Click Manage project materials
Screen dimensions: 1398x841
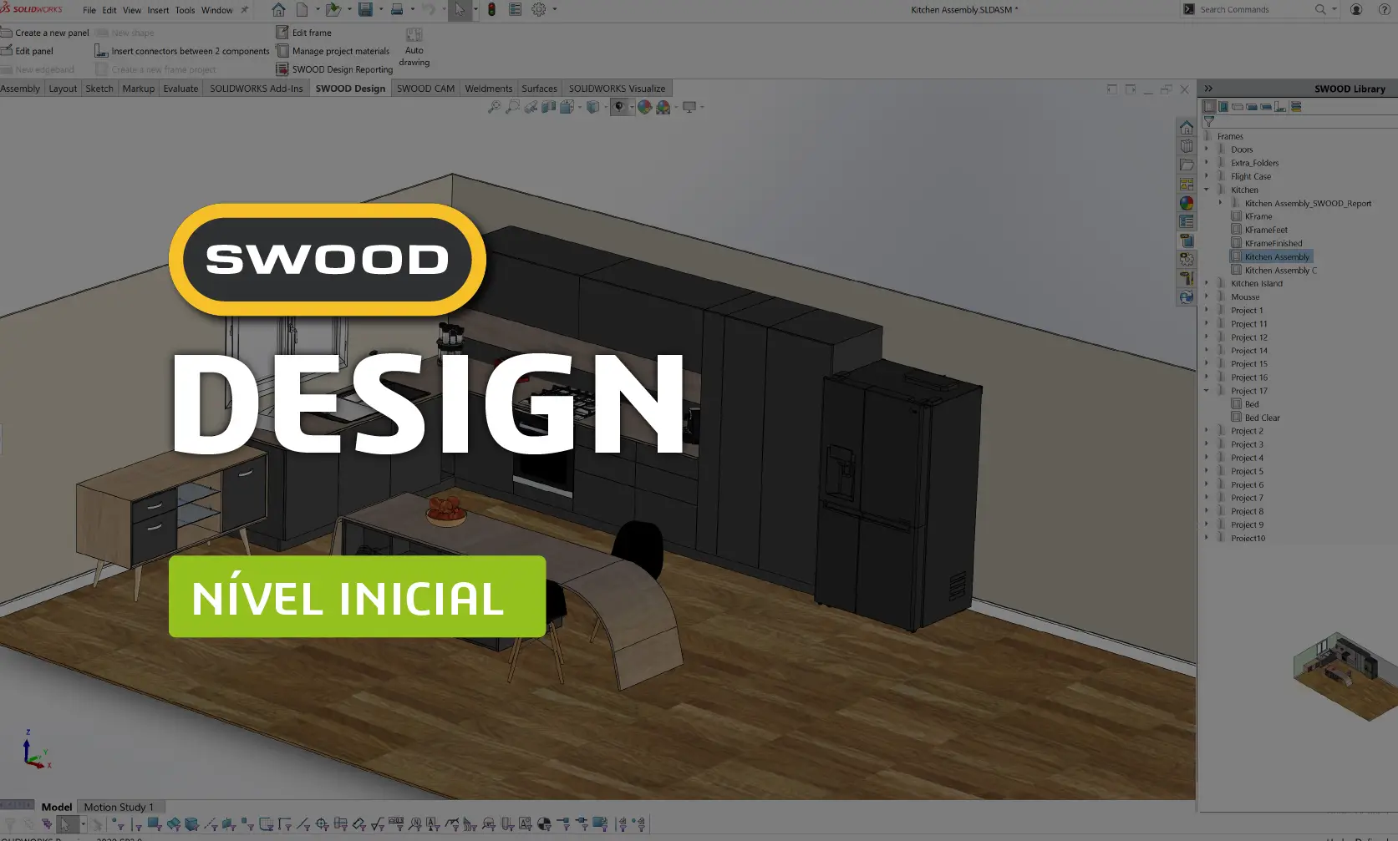pos(333,51)
